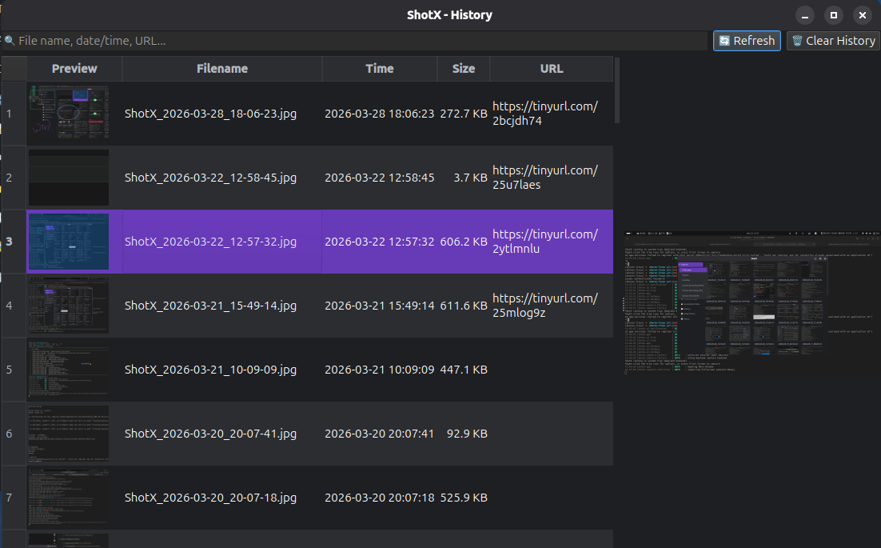
Task: Click the Refresh button
Action: pos(747,41)
